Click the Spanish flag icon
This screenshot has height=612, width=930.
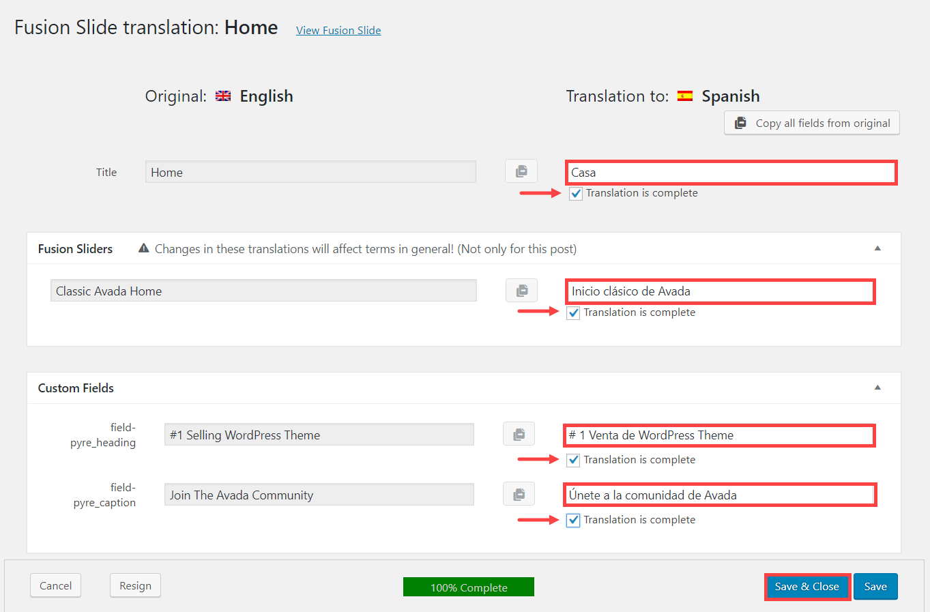685,96
